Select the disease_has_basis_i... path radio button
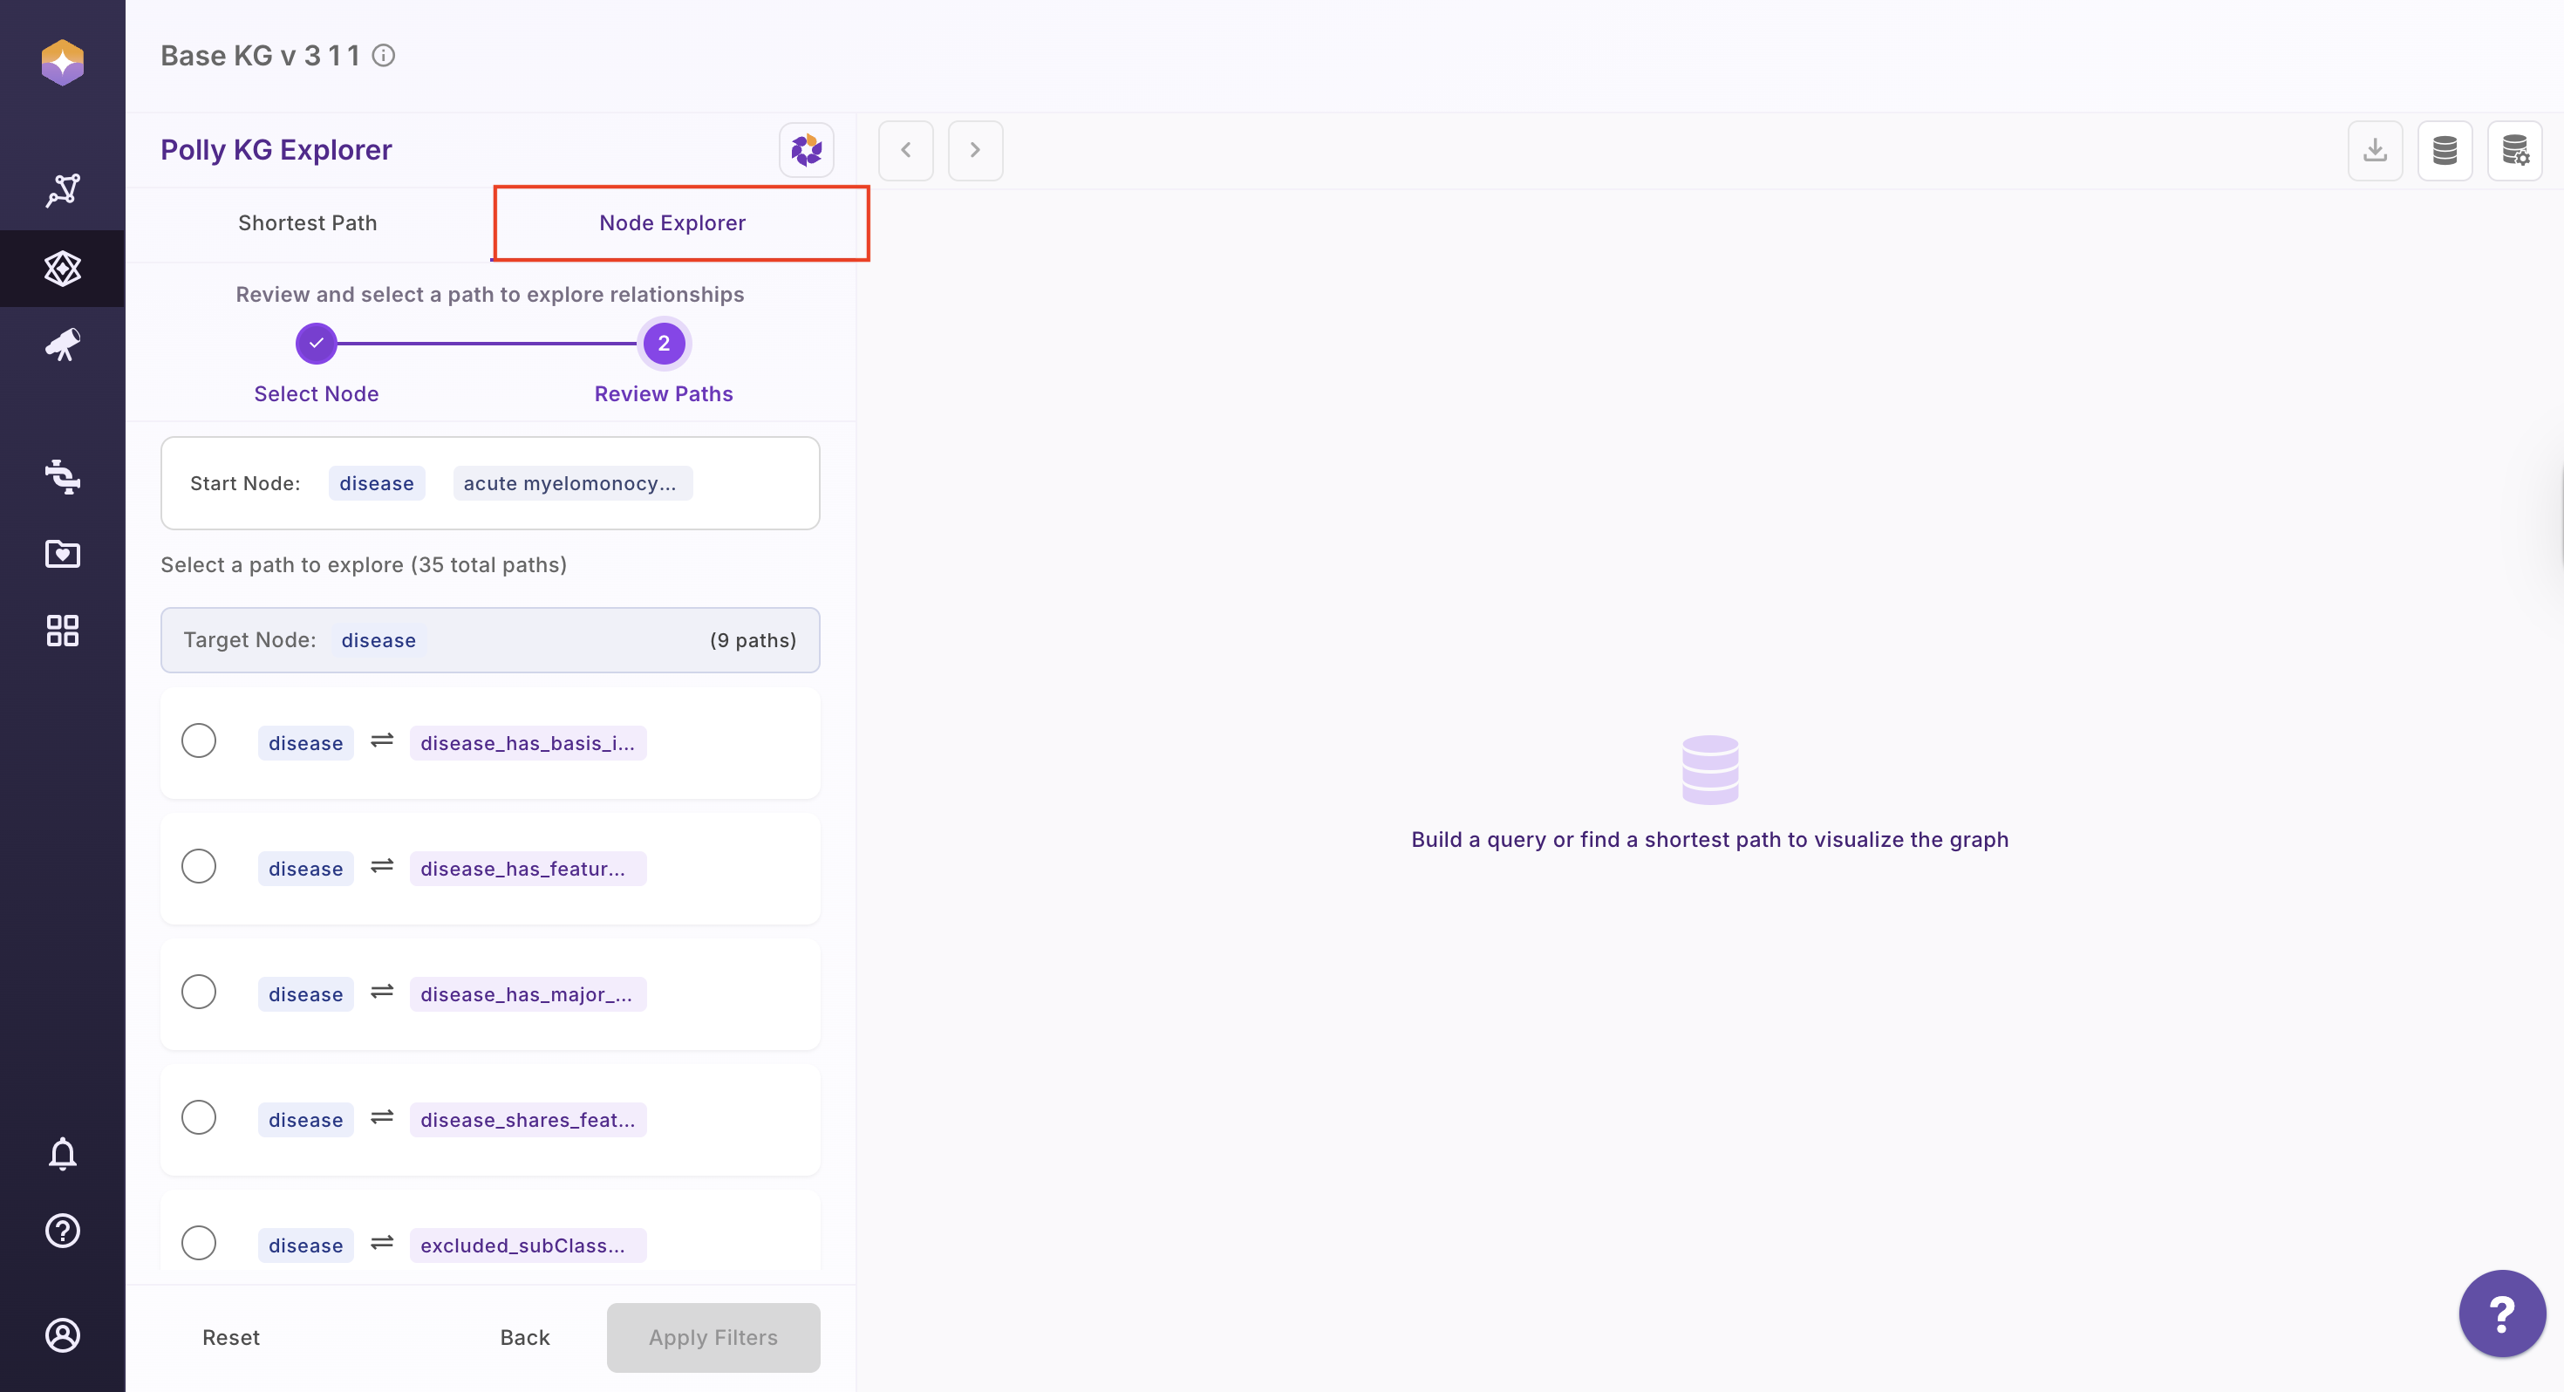 tap(198, 740)
